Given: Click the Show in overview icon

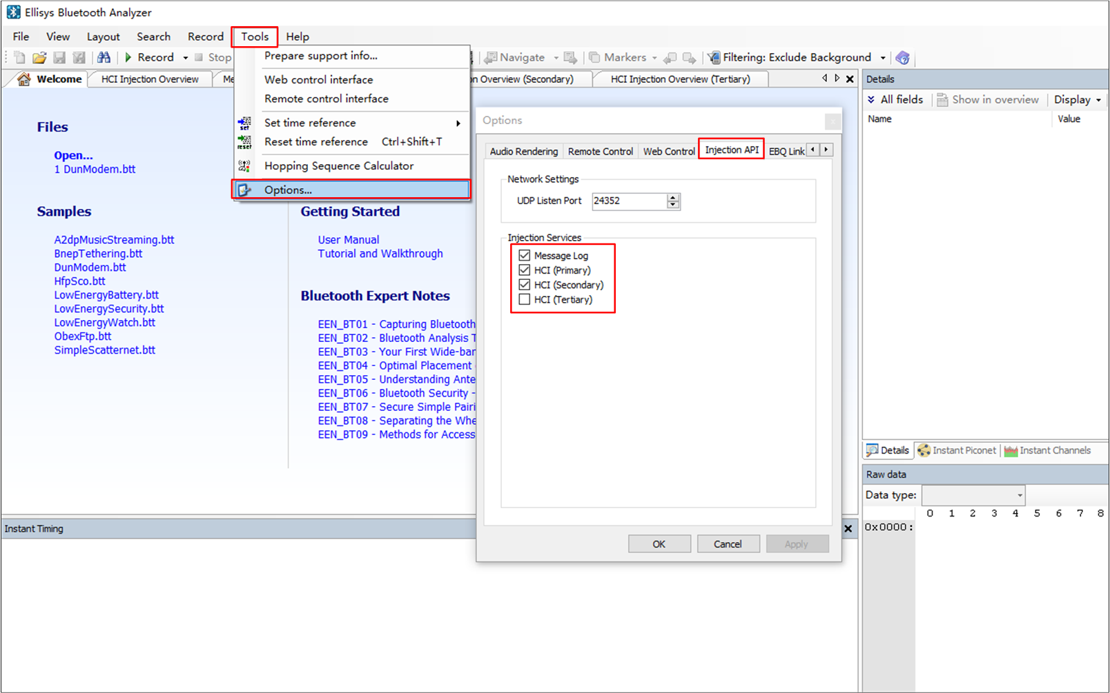Looking at the screenshot, I should pyautogui.click(x=942, y=100).
